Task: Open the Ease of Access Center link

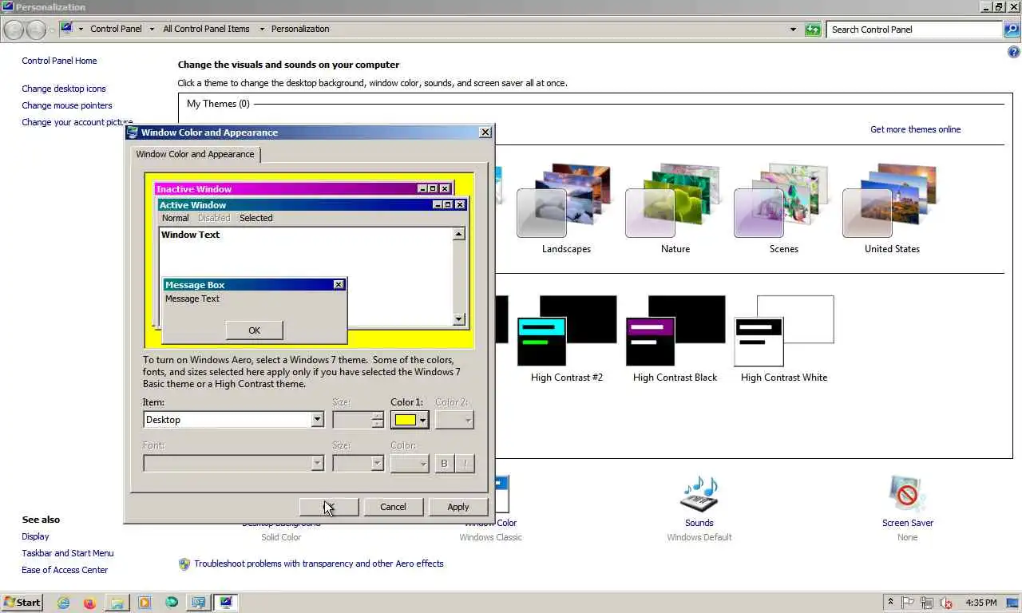Action: 65,570
